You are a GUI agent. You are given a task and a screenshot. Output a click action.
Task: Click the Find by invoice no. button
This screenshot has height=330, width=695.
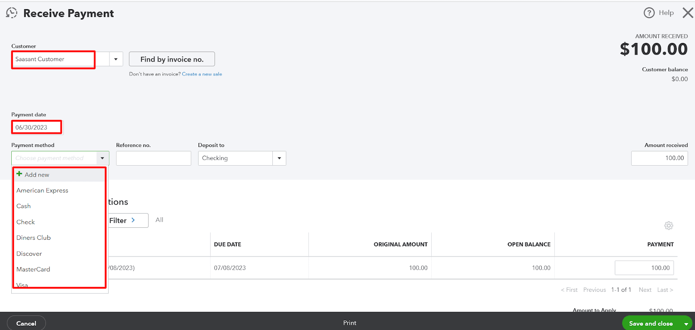pos(172,59)
